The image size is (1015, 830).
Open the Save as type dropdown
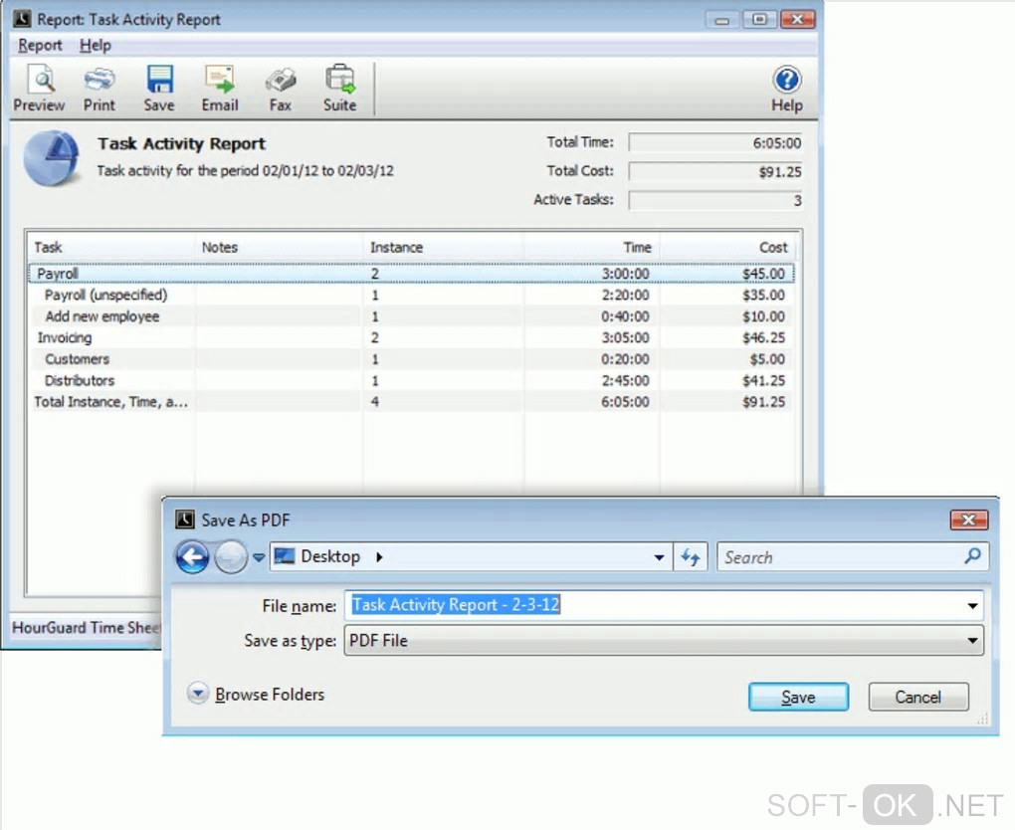click(664, 640)
